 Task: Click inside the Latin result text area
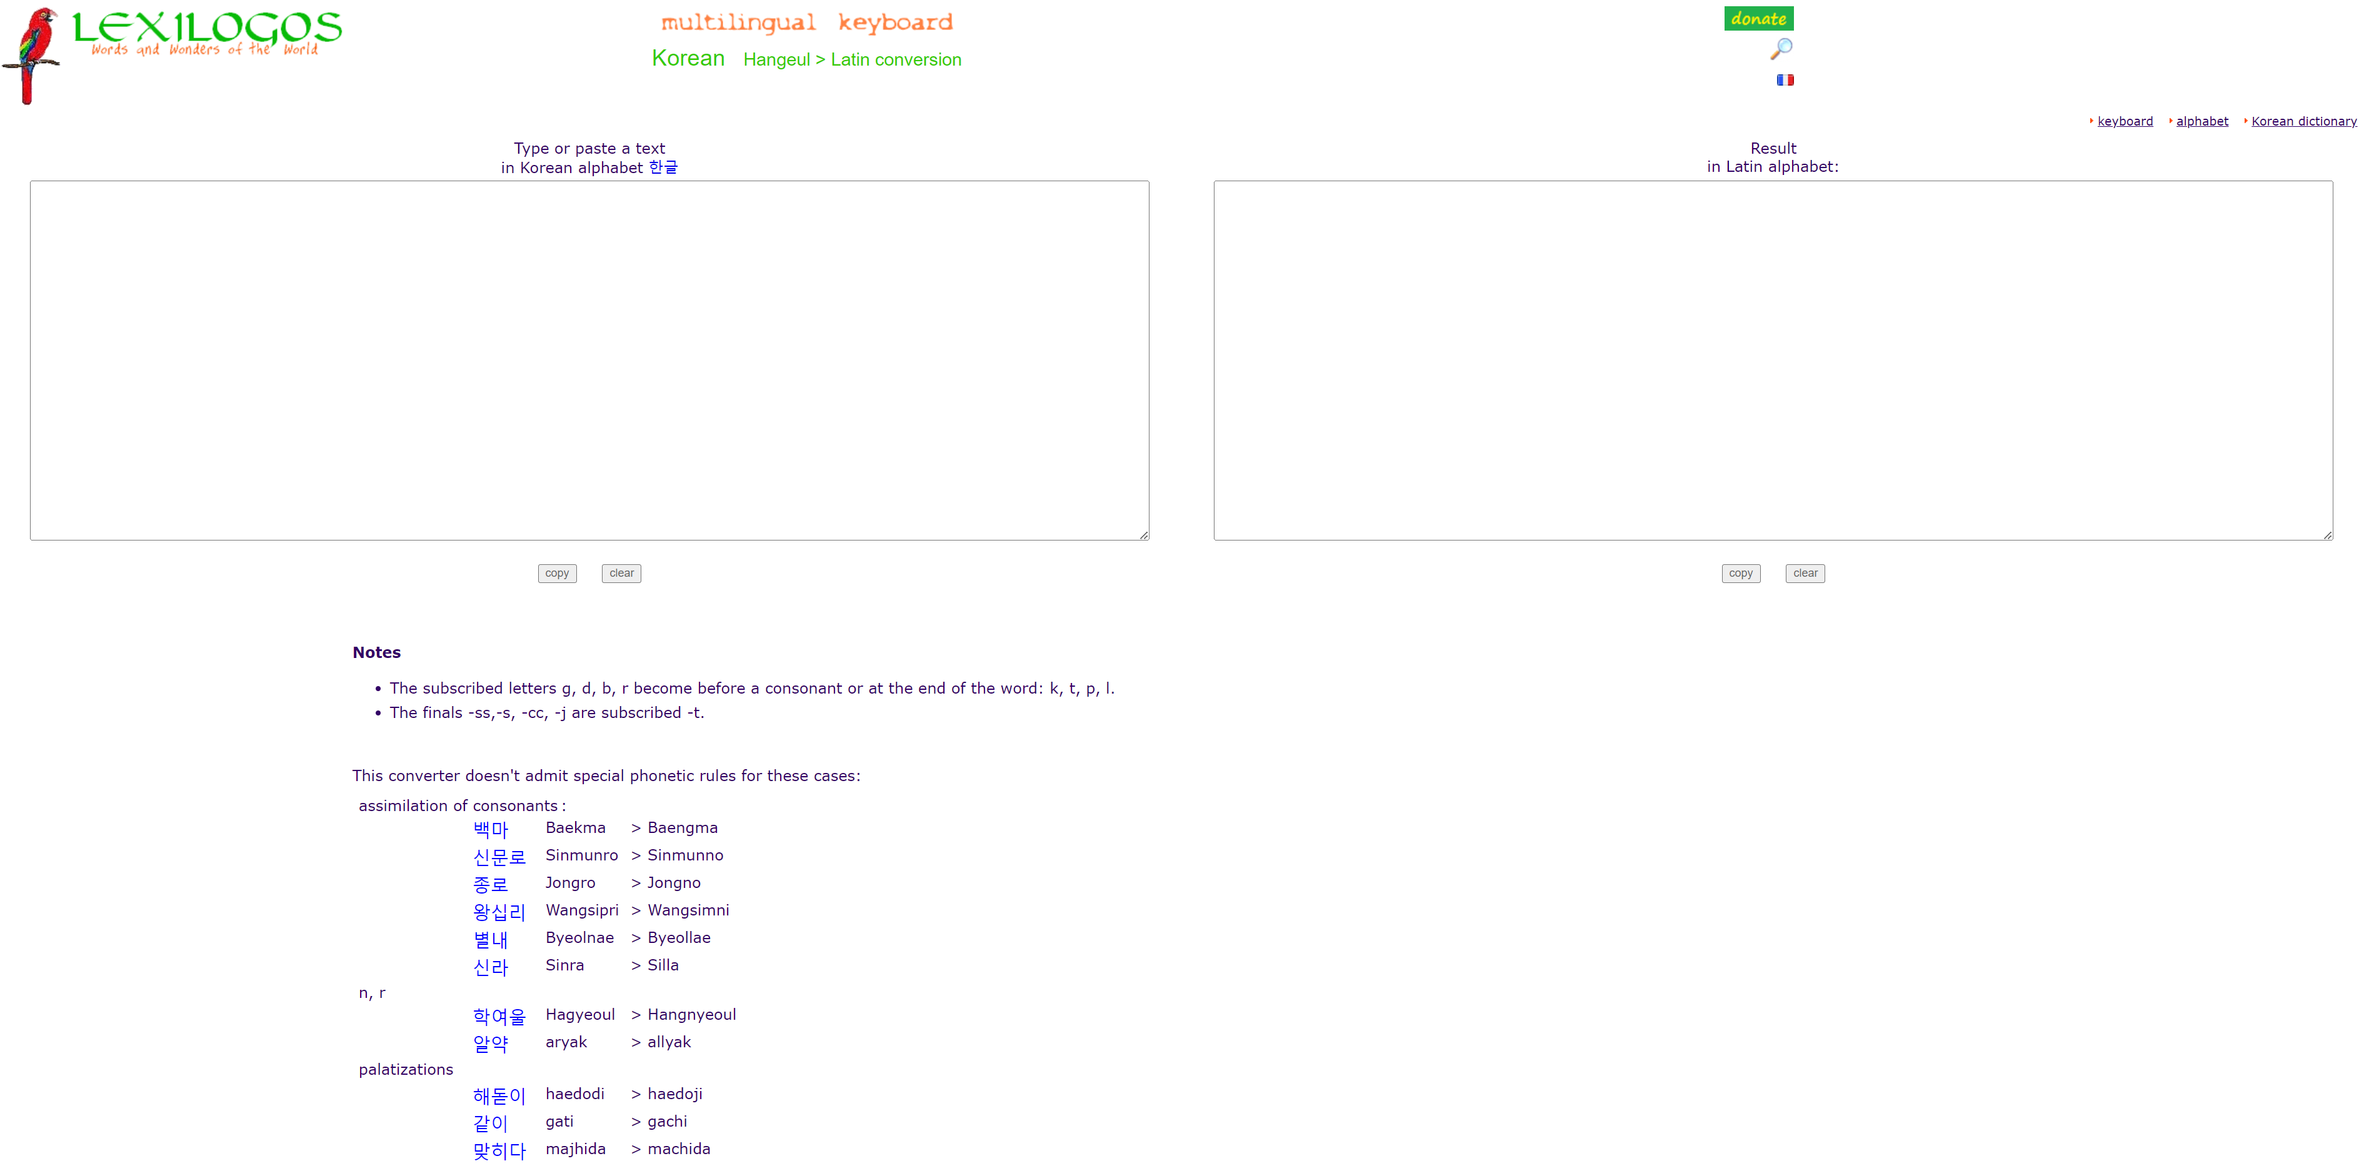(1772, 359)
